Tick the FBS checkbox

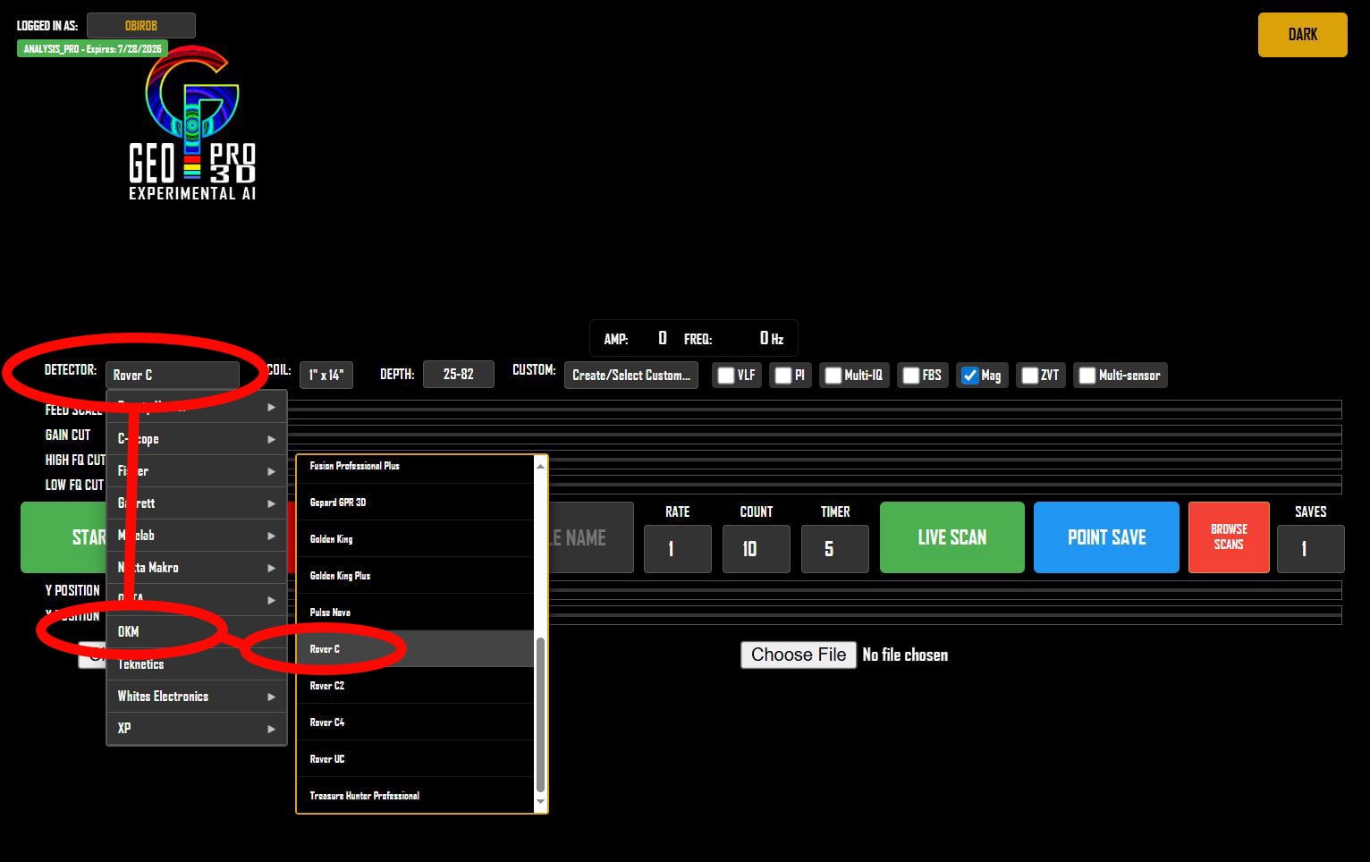910,376
